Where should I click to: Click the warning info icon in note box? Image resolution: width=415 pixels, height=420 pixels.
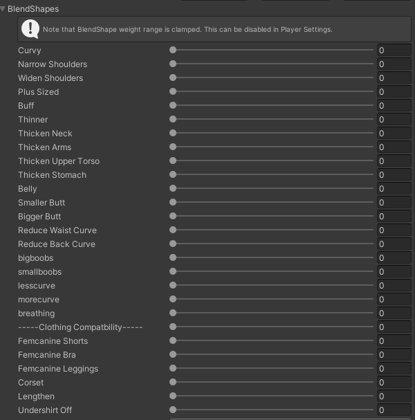tap(30, 29)
